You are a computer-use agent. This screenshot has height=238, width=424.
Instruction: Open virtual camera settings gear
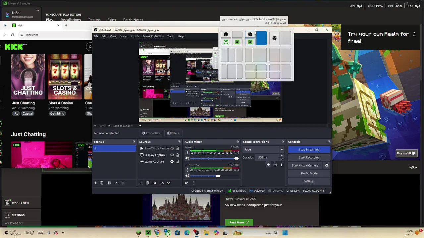point(327,165)
